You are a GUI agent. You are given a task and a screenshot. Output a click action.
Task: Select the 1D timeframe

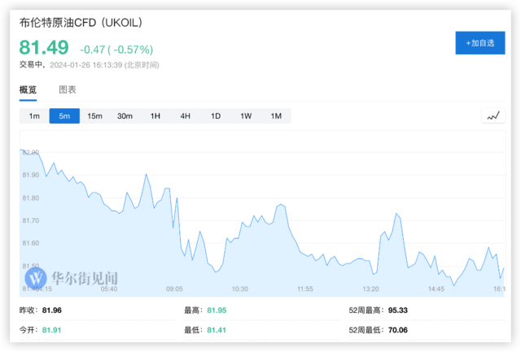pos(216,116)
